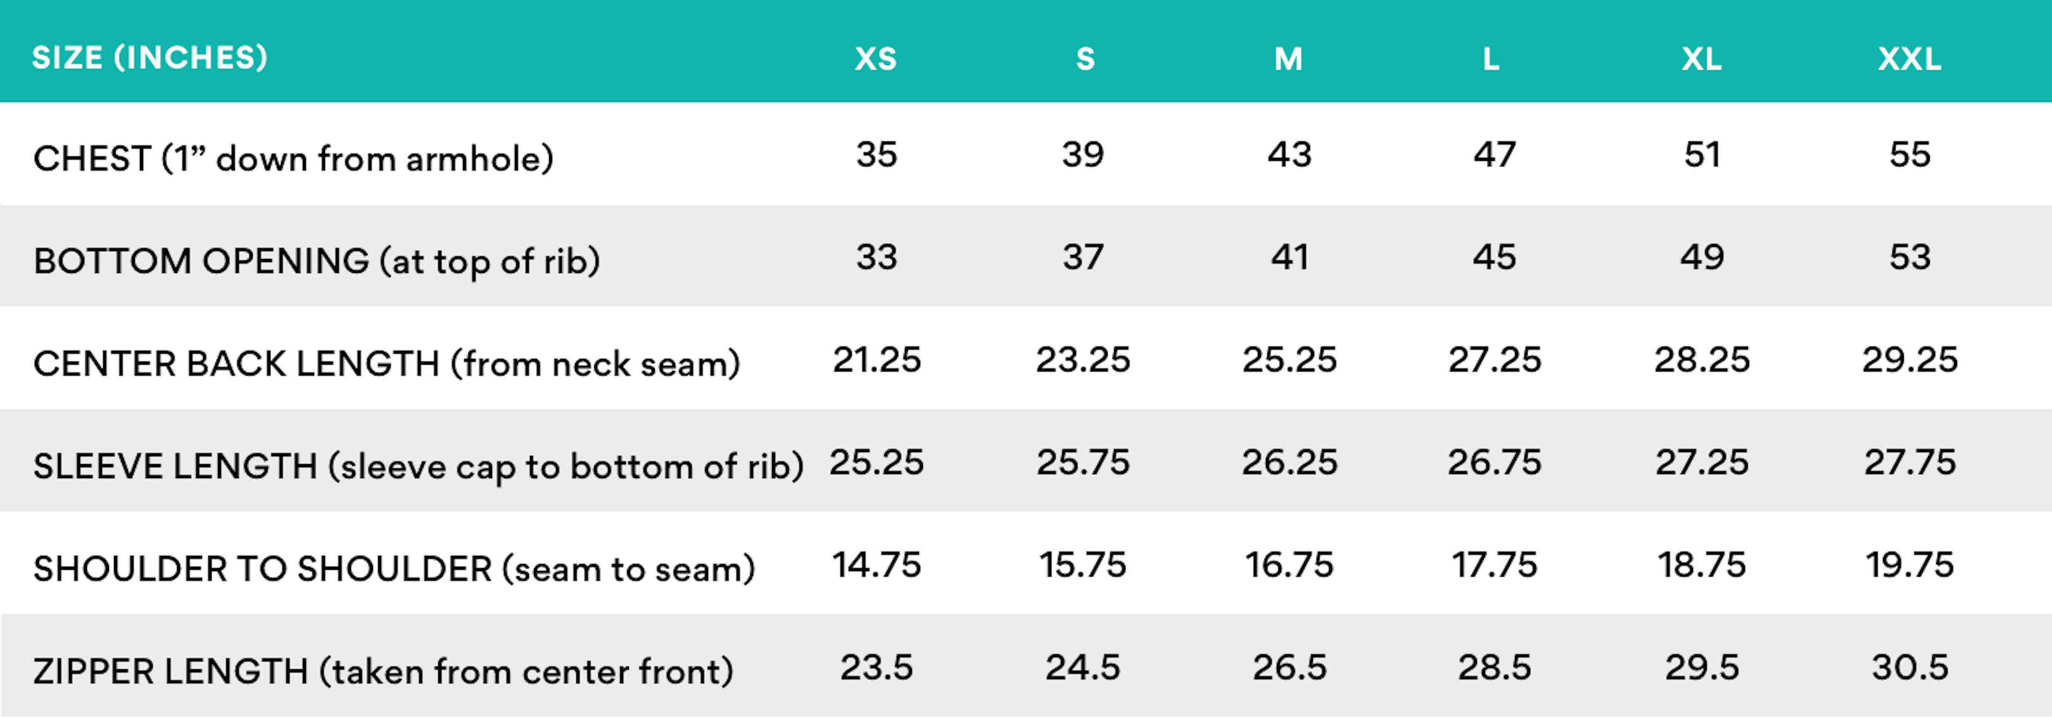Select the BOTTOM OPENING row label

click(x=316, y=260)
